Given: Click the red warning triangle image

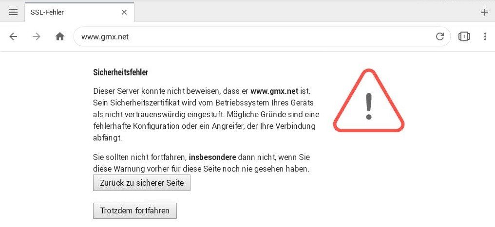Looking at the screenshot, I should click(x=369, y=101).
